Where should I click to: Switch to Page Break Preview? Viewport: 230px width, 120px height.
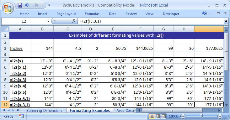coord(163,116)
